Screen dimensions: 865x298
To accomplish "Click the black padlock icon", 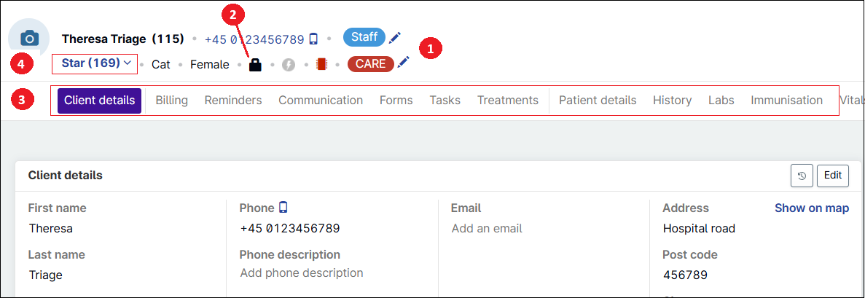I will tap(255, 65).
